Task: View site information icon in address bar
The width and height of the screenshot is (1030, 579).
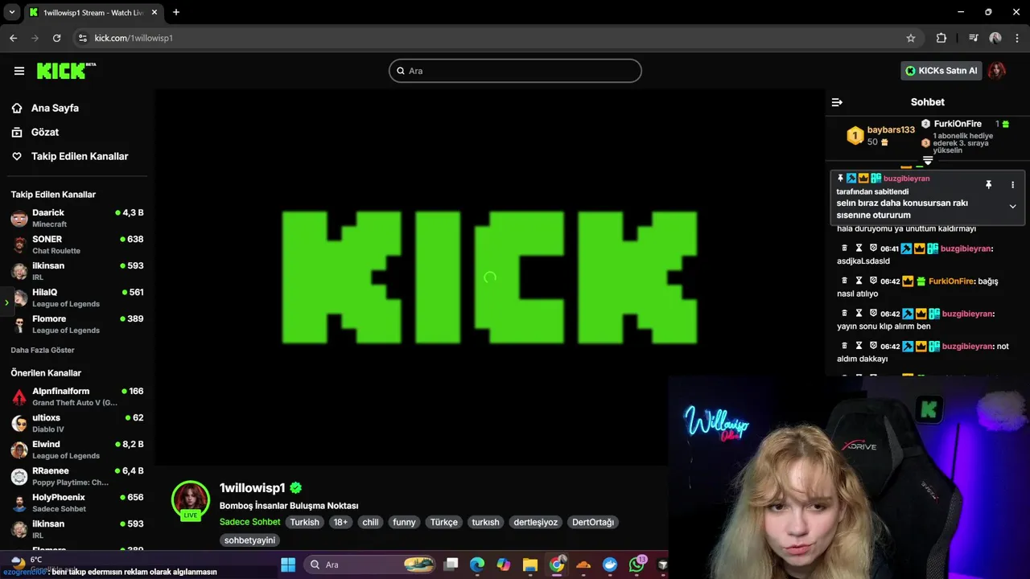Action: pyautogui.click(x=82, y=38)
